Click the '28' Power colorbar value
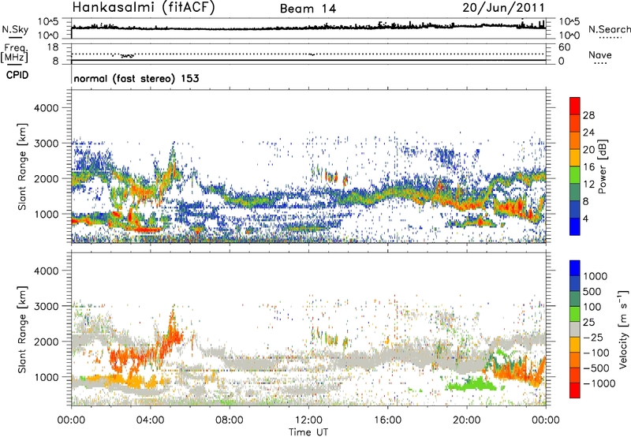The height and width of the screenshot is (437, 631). tap(588, 115)
